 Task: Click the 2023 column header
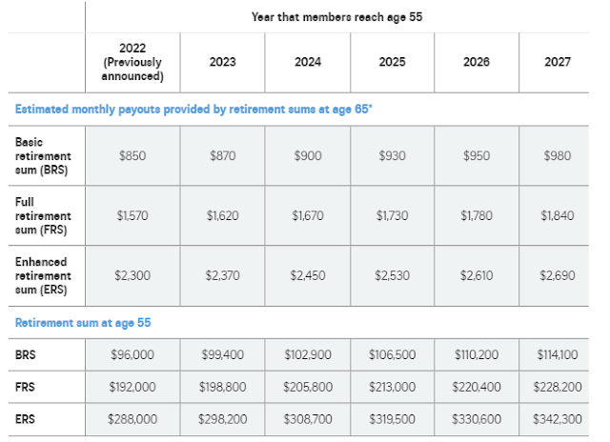[x=222, y=62]
